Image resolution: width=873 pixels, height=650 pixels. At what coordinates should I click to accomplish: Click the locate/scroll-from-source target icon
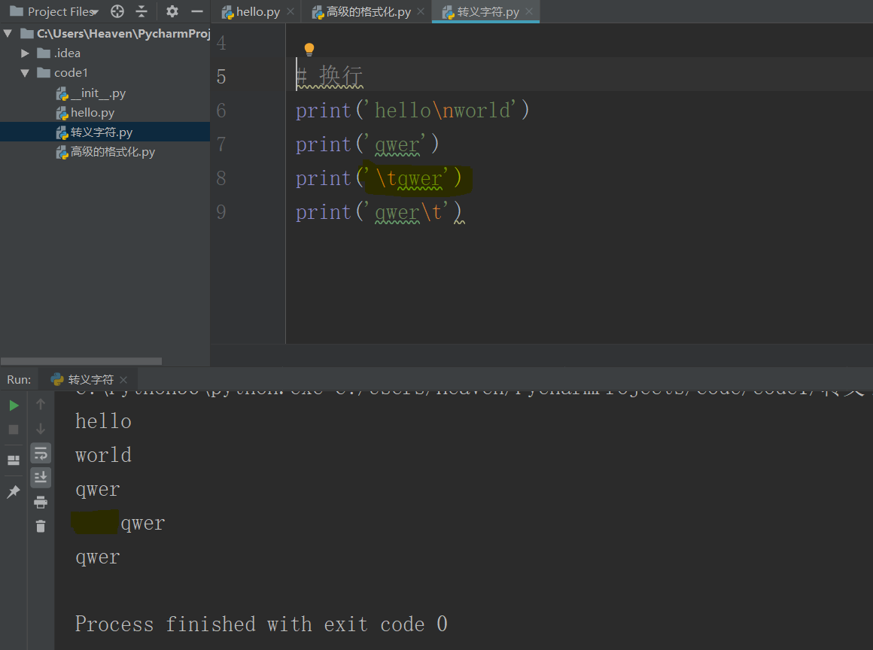point(117,11)
